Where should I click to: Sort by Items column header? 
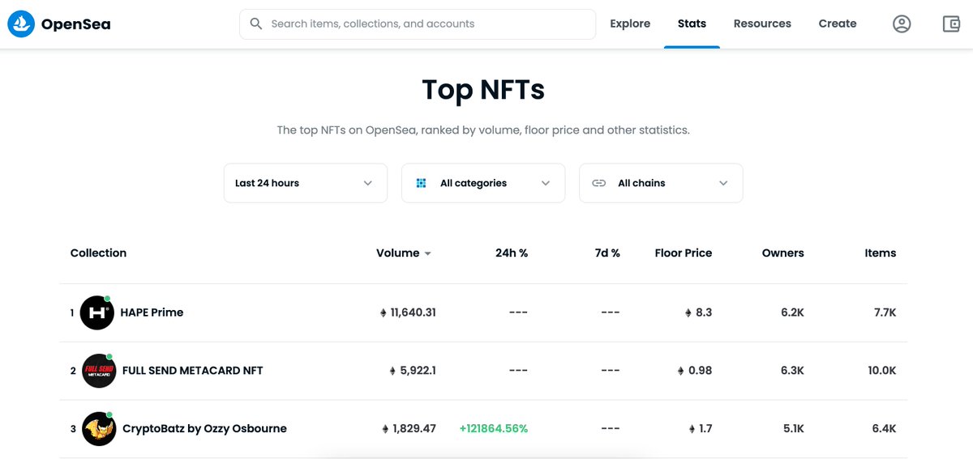[x=881, y=253]
